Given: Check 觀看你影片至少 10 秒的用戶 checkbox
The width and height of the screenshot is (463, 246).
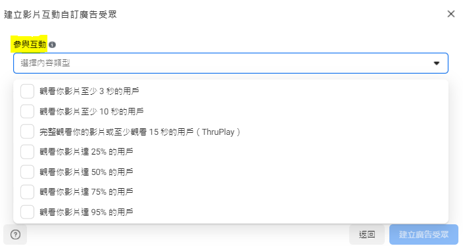Looking at the screenshot, I should click(27, 111).
